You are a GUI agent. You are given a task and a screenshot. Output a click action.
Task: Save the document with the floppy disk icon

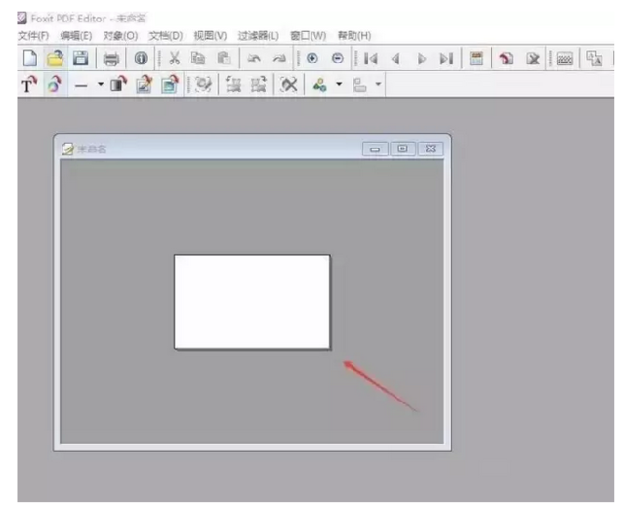[81, 59]
